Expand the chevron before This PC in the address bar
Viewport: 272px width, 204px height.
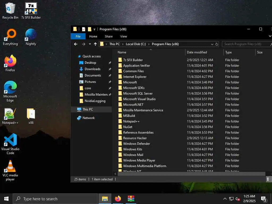coord(106,44)
